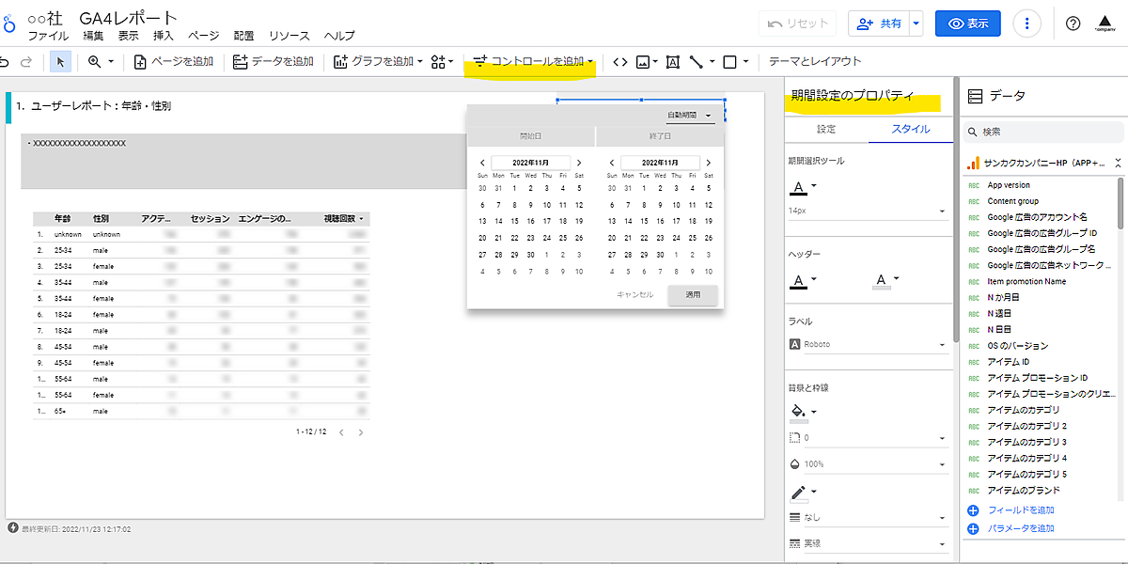
Task: Choose the line drawing tool
Action: [697, 62]
